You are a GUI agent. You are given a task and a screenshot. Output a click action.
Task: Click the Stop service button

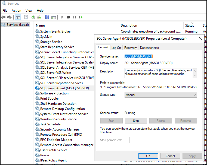[136, 120]
